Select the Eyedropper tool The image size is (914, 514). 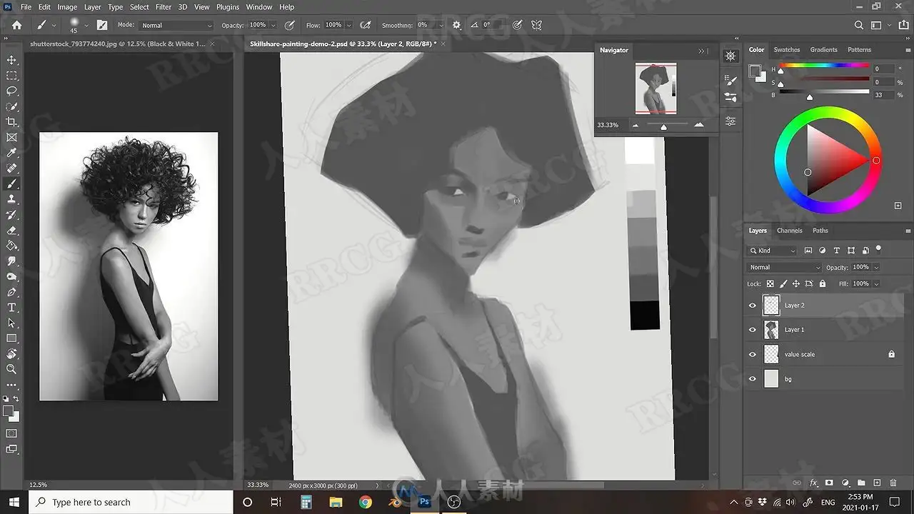11,153
